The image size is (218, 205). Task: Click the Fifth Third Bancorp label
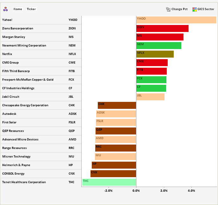point(16,71)
